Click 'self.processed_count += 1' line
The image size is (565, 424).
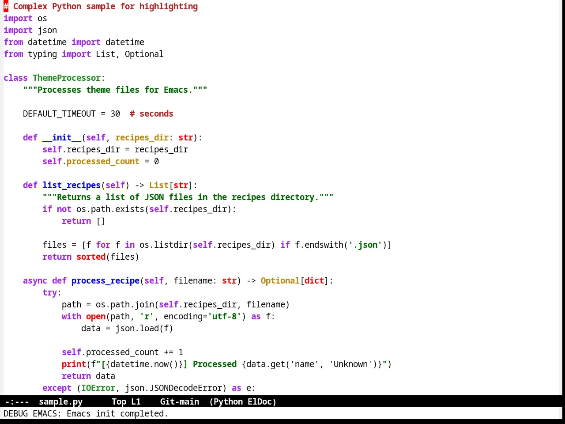click(x=122, y=352)
